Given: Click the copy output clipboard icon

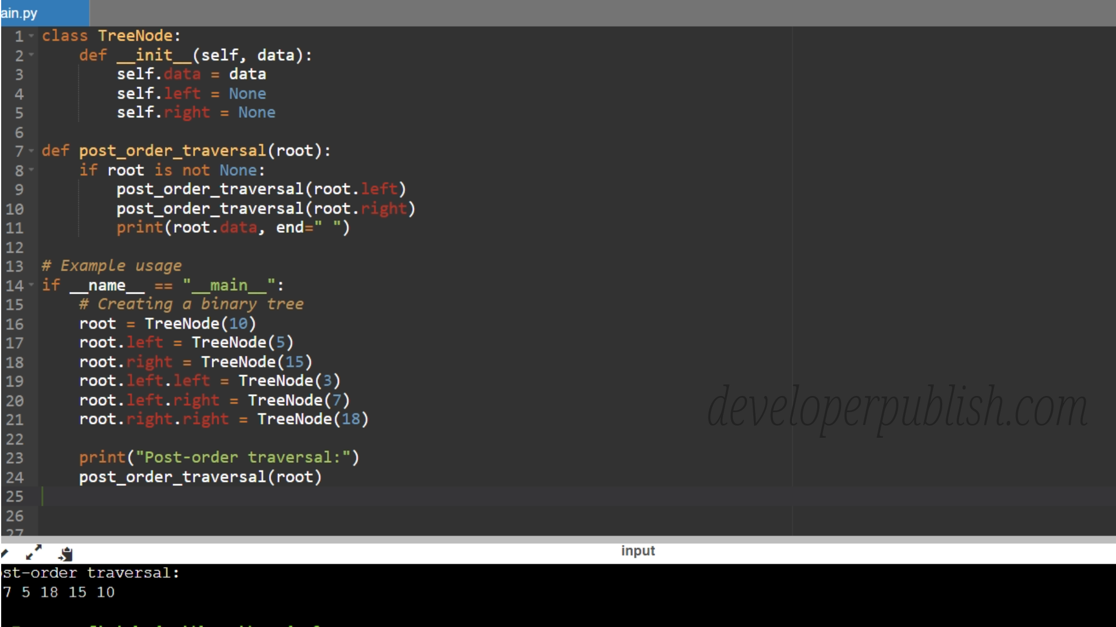Looking at the screenshot, I should [66, 554].
